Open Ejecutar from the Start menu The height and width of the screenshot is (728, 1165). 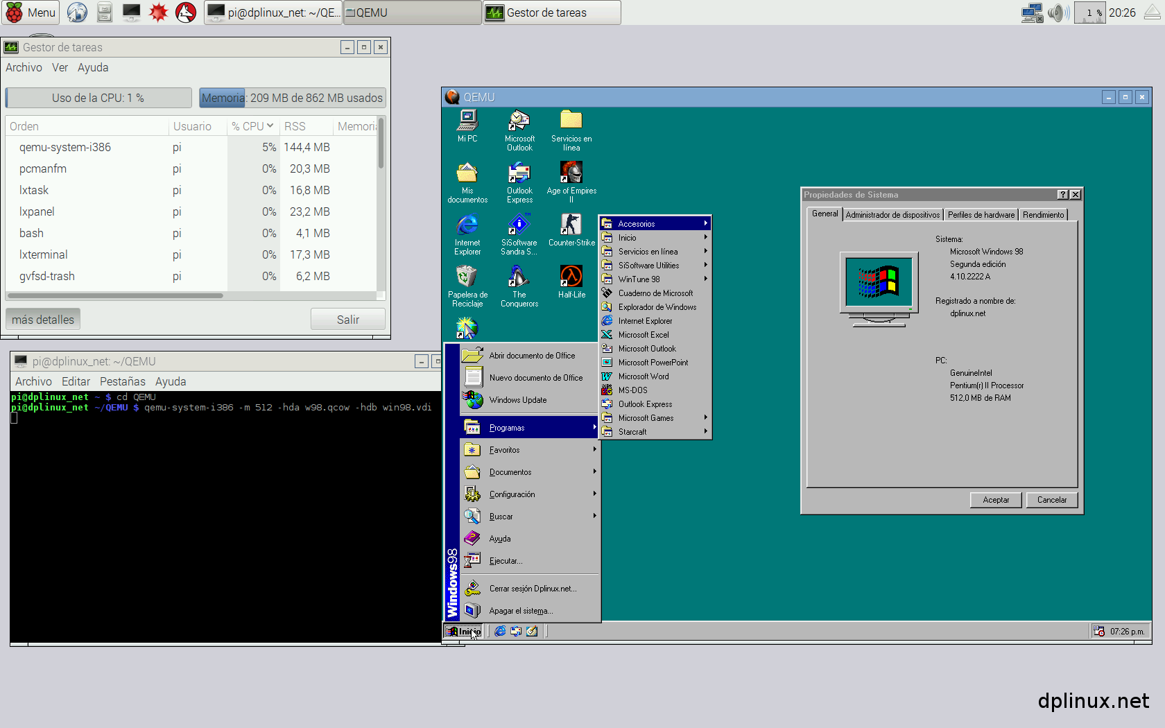(530, 561)
